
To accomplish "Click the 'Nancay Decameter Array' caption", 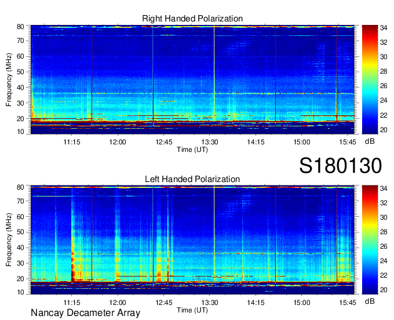I will pyautogui.click(x=85, y=313).
